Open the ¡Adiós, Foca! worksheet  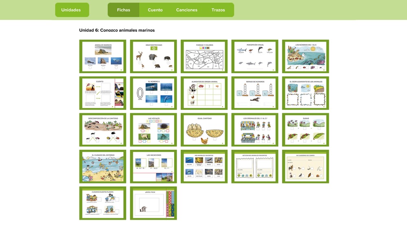[153, 203]
